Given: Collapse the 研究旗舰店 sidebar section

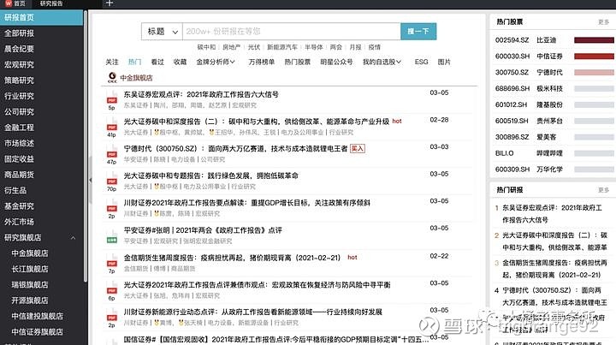Looking at the screenshot, I should click(x=73, y=238).
